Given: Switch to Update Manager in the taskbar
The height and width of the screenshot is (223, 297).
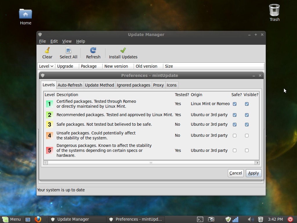Looking at the screenshot, I should pyautogui.click(x=77, y=220).
